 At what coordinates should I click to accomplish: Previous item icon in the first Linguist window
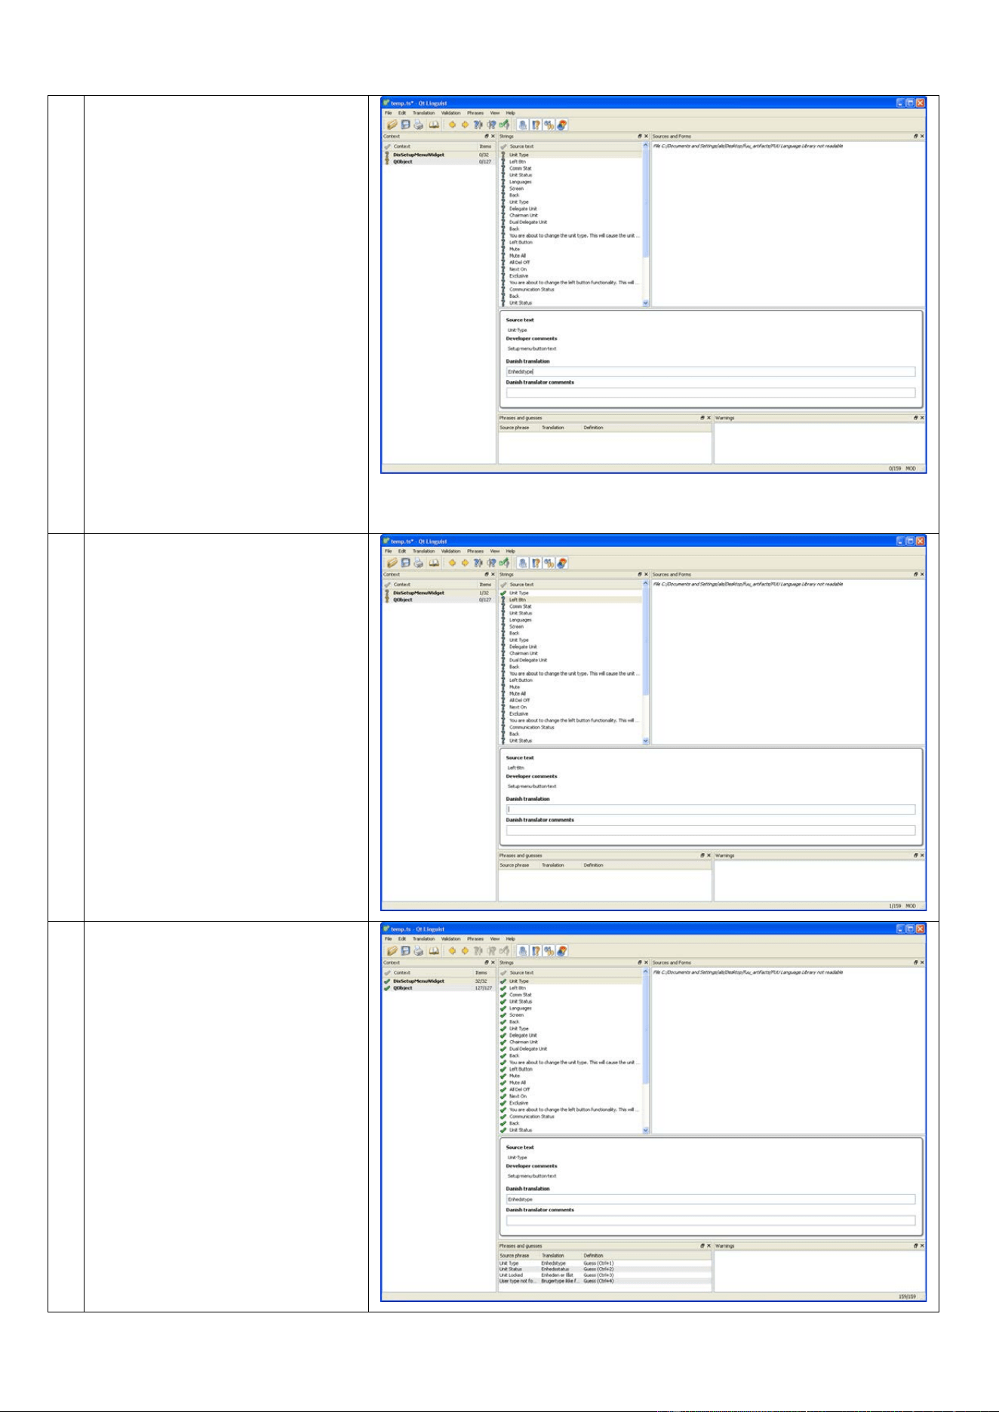pyautogui.click(x=478, y=124)
